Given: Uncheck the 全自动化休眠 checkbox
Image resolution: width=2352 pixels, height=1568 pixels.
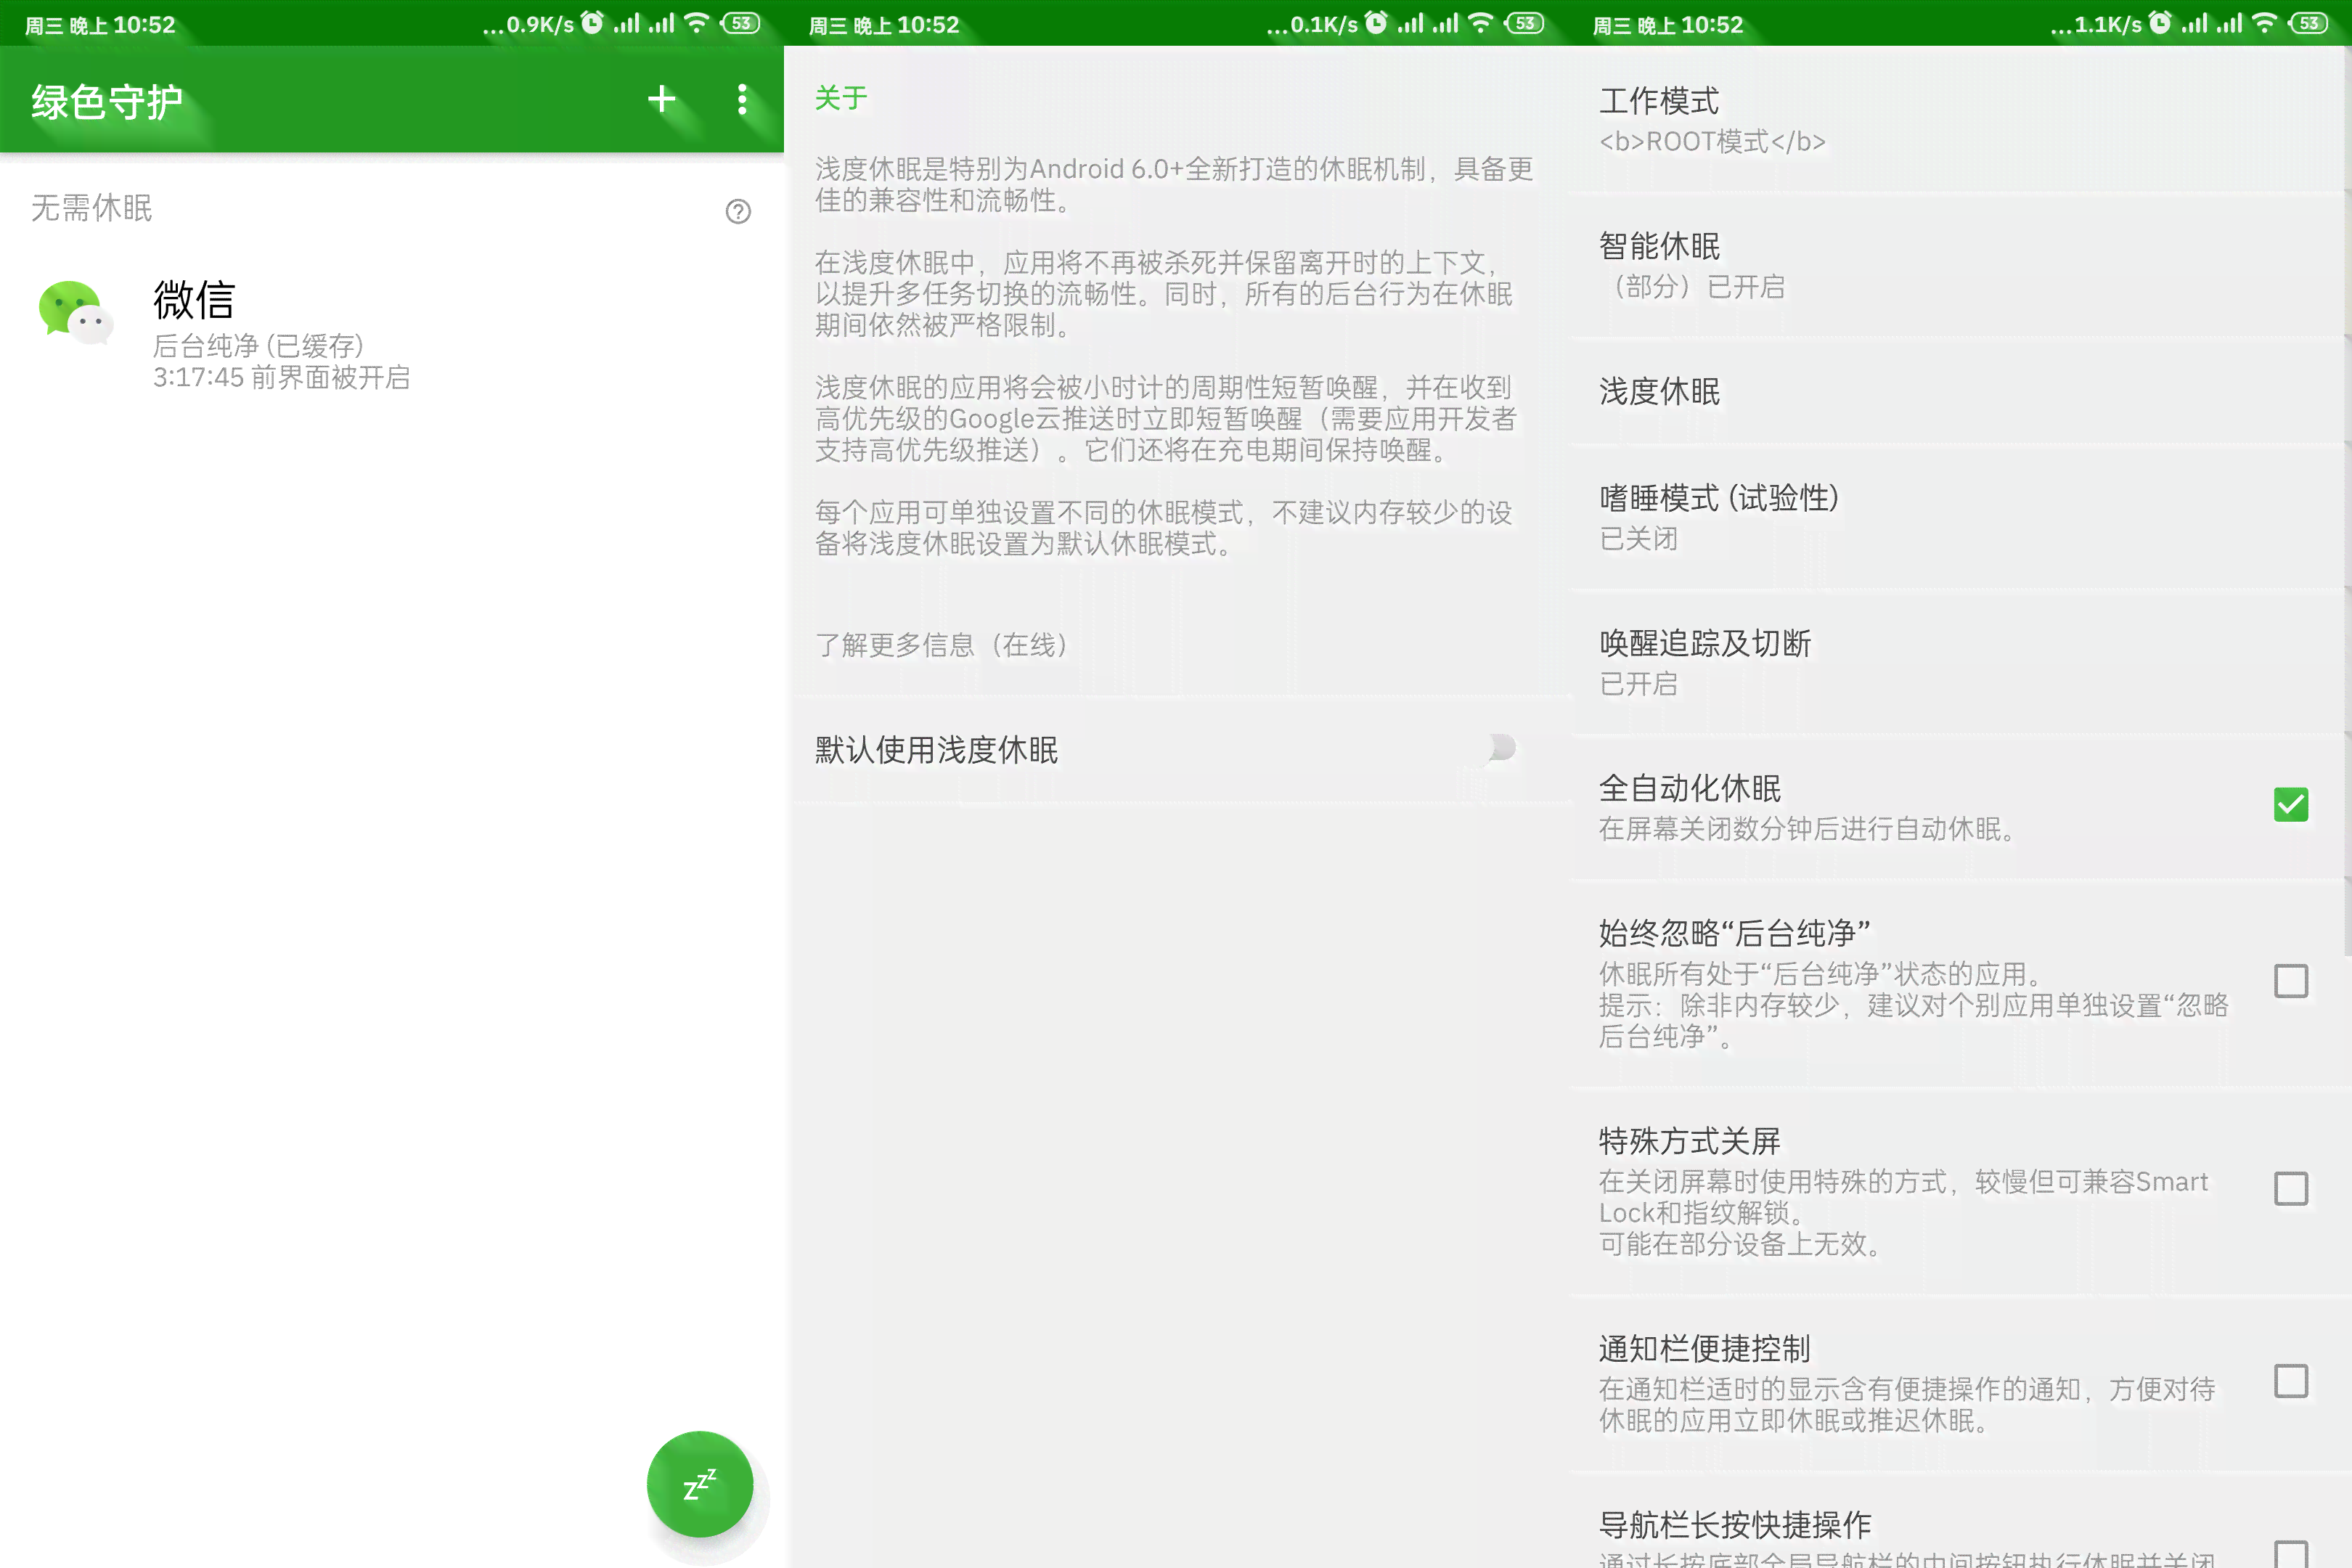Looking at the screenshot, I should (x=2291, y=805).
